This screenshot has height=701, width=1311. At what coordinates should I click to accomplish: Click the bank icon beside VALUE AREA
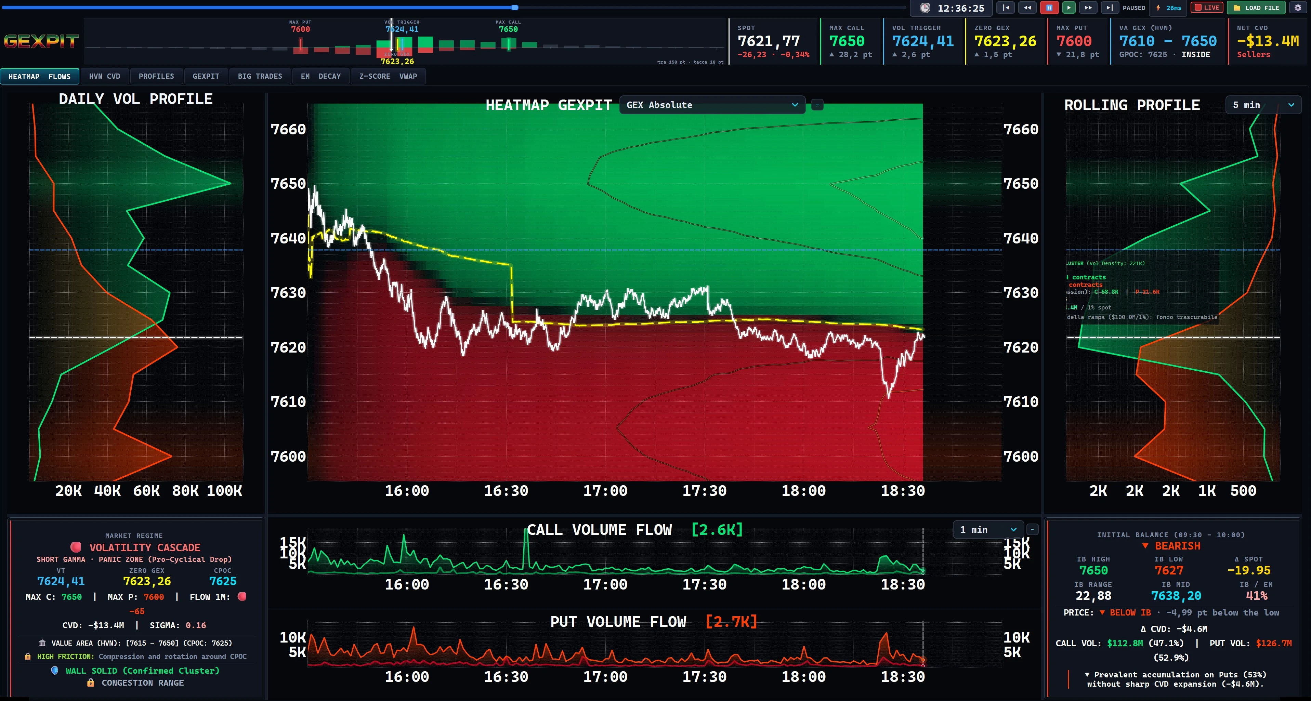click(42, 643)
